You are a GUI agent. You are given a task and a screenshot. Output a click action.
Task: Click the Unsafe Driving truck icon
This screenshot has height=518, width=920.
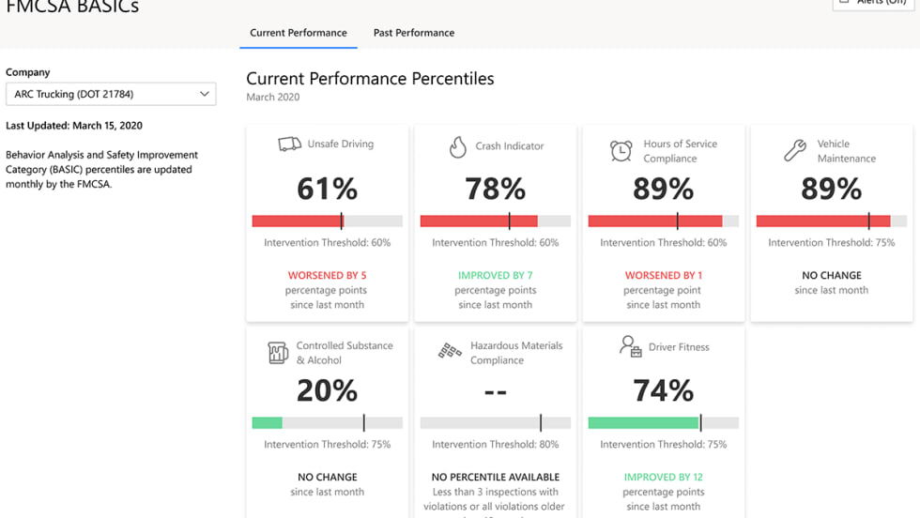pyautogui.click(x=289, y=145)
